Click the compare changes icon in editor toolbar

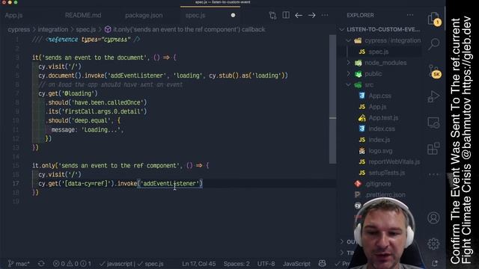pyautogui.click(x=272, y=15)
